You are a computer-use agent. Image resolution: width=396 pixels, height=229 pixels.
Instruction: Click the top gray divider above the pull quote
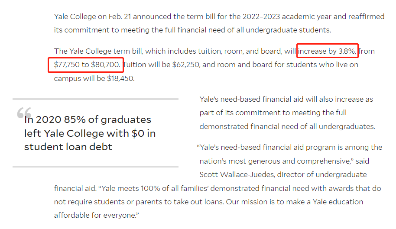(x=95, y=99)
